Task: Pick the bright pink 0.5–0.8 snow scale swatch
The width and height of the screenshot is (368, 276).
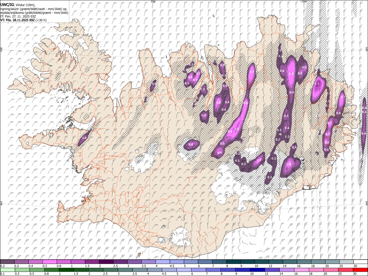Action: (49, 262)
